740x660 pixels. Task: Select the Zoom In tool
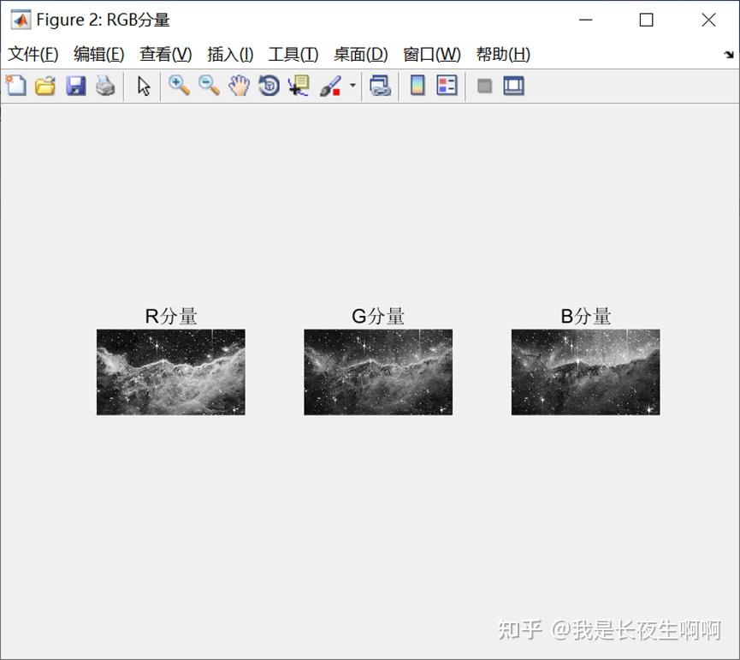[x=179, y=86]
